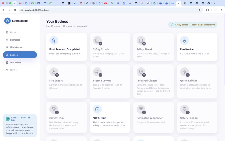Click the Fire Novice flame icon
The image size is (225, 141).
click(185, 41)
